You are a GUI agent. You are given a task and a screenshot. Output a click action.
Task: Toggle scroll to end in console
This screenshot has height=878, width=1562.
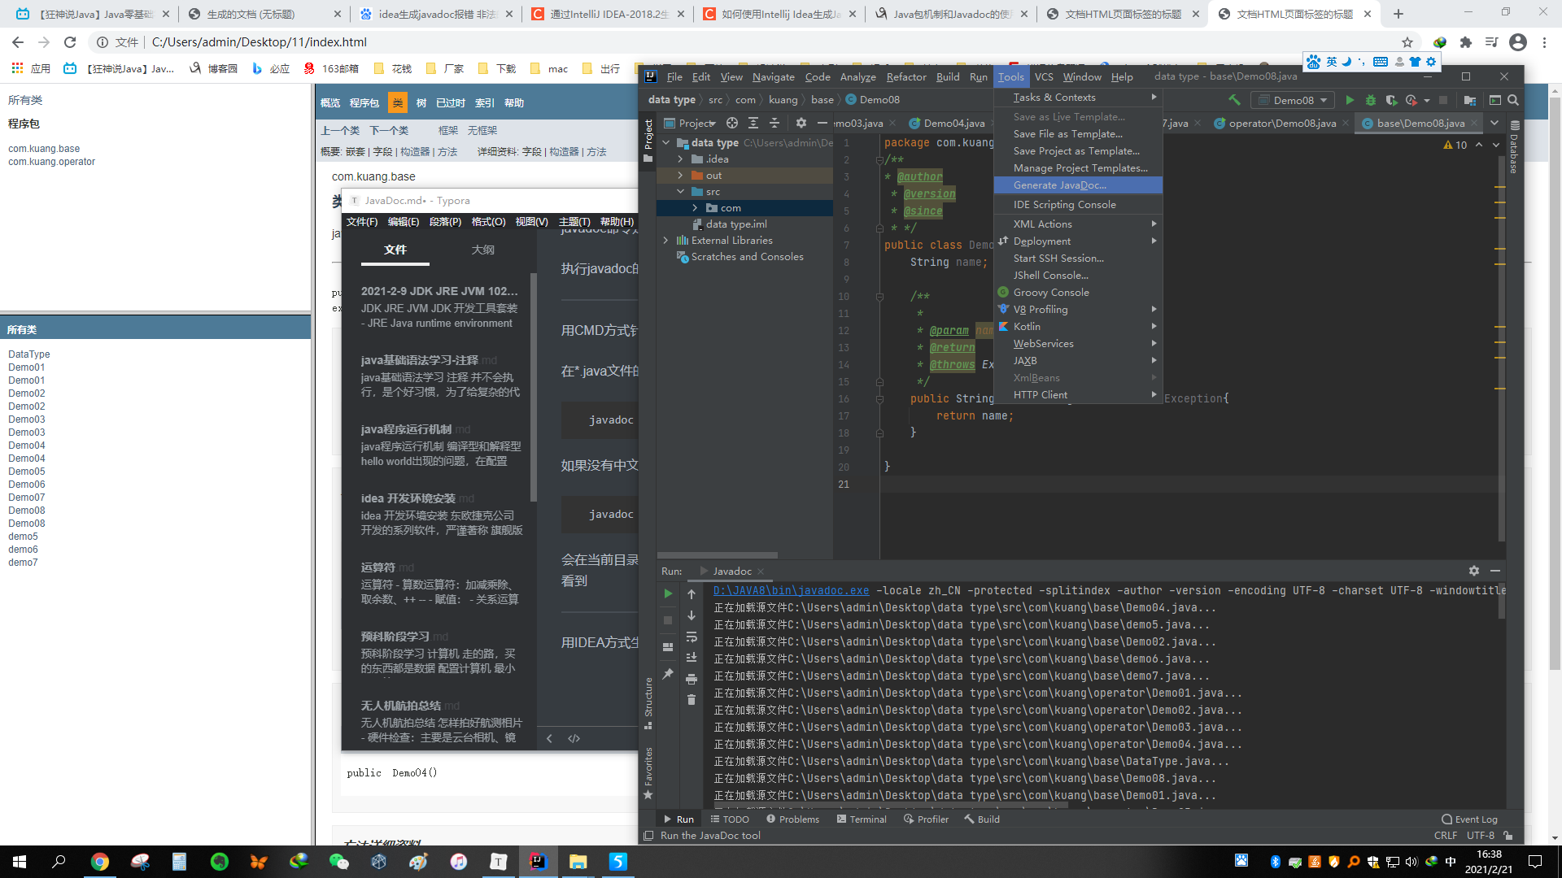tap(692, 657)
